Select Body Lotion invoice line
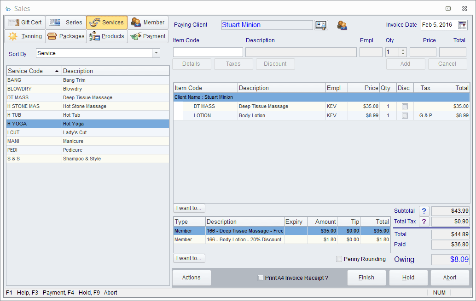The height and width of the screenshot is (301, 476). [322, 115]
